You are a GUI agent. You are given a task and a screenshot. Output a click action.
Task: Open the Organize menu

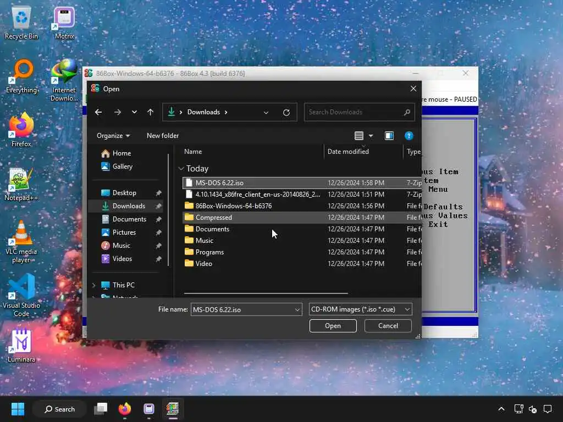113,136
